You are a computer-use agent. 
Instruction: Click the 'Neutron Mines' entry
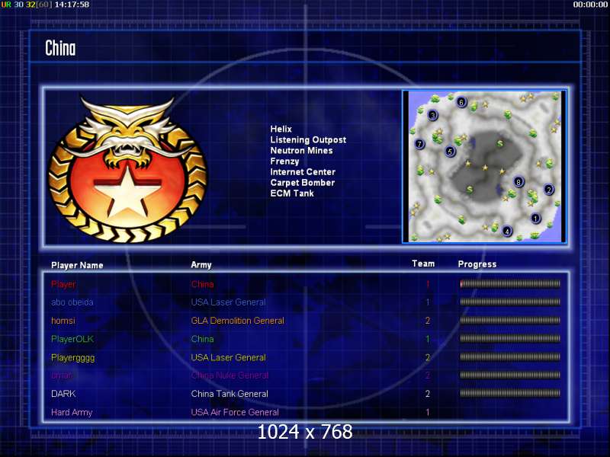[301, 150]
